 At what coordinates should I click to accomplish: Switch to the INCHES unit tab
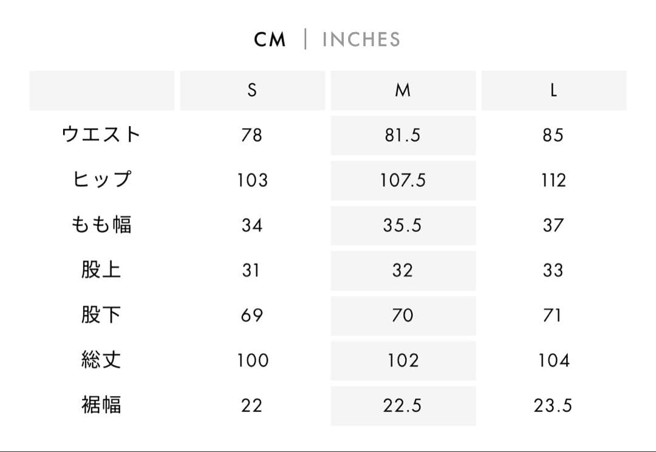(361, 40)
